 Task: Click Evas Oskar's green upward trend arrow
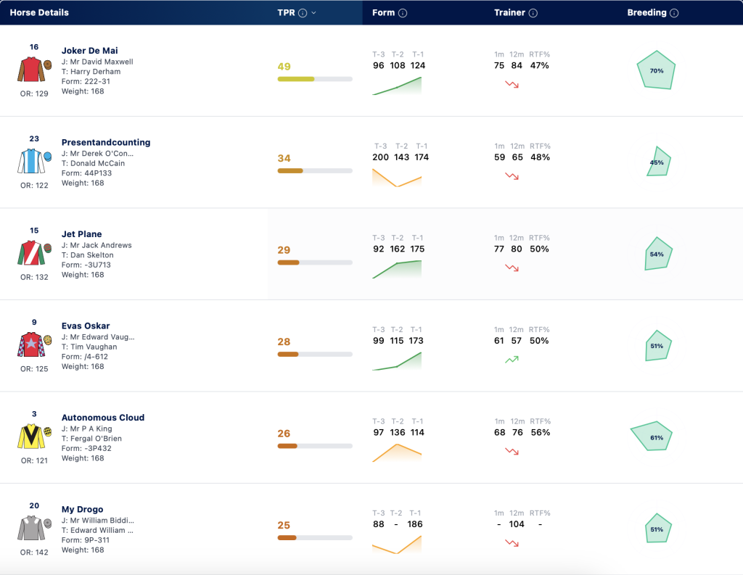[x=512, y=360]
